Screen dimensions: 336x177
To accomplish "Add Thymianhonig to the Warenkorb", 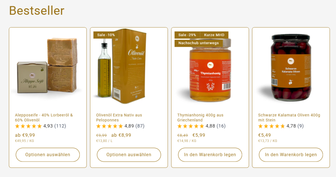I will click(210, 155).
